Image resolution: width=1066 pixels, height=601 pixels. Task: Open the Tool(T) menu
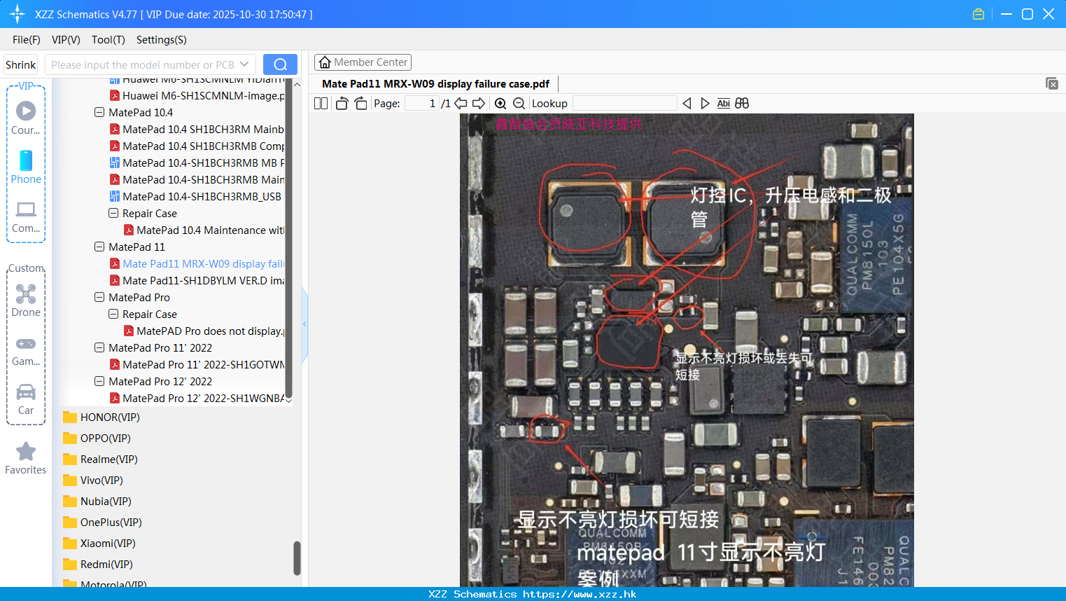click(x=108, y=40)
